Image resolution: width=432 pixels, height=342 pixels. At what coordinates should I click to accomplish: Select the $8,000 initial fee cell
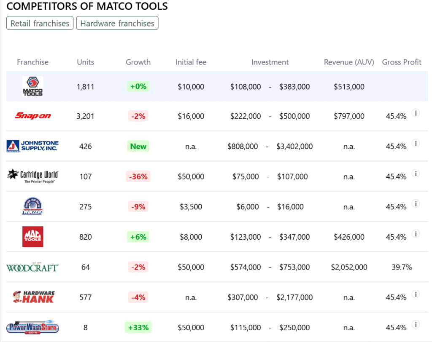(x=191, y=237)
